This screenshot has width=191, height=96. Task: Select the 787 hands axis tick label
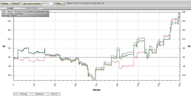[96, 84]
